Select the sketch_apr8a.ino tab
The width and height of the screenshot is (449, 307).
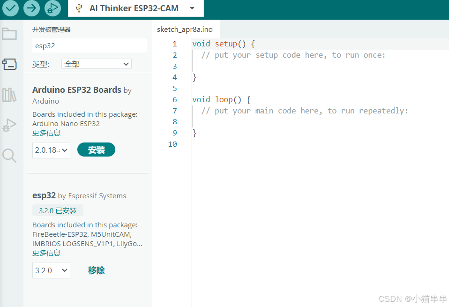185,29
